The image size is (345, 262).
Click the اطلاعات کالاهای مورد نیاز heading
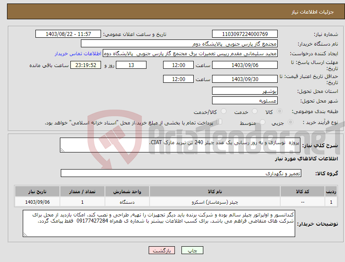tap(306, 159)
